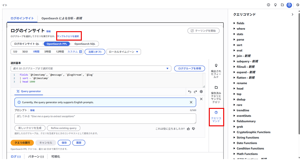The image size is (300, 160).
Task: Expand the join command
Action: 242,56
